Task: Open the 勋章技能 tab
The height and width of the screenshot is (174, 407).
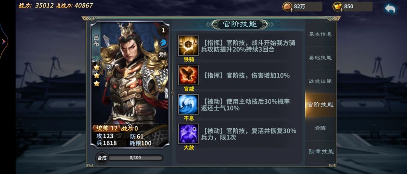Action: (320, 152)
